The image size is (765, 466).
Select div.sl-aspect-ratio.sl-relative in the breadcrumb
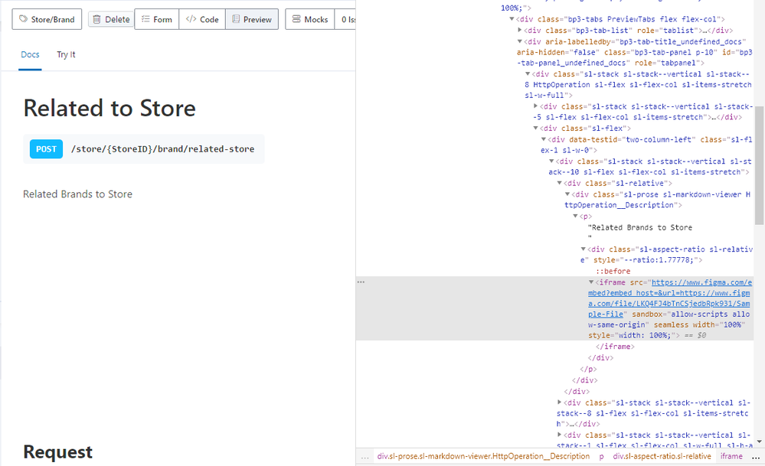pos(662,457)
